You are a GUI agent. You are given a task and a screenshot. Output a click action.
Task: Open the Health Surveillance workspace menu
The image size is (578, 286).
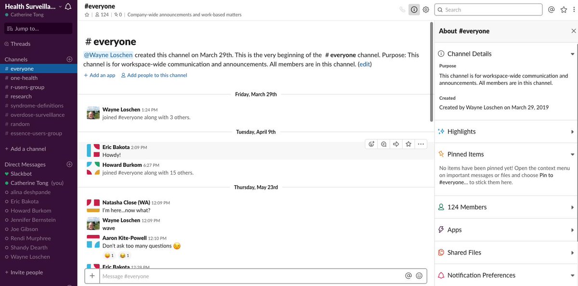pyautogui.click(x=33, y=7)
